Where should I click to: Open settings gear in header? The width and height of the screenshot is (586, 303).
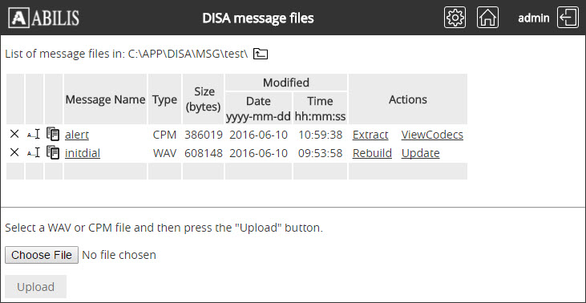coord(455,18)
